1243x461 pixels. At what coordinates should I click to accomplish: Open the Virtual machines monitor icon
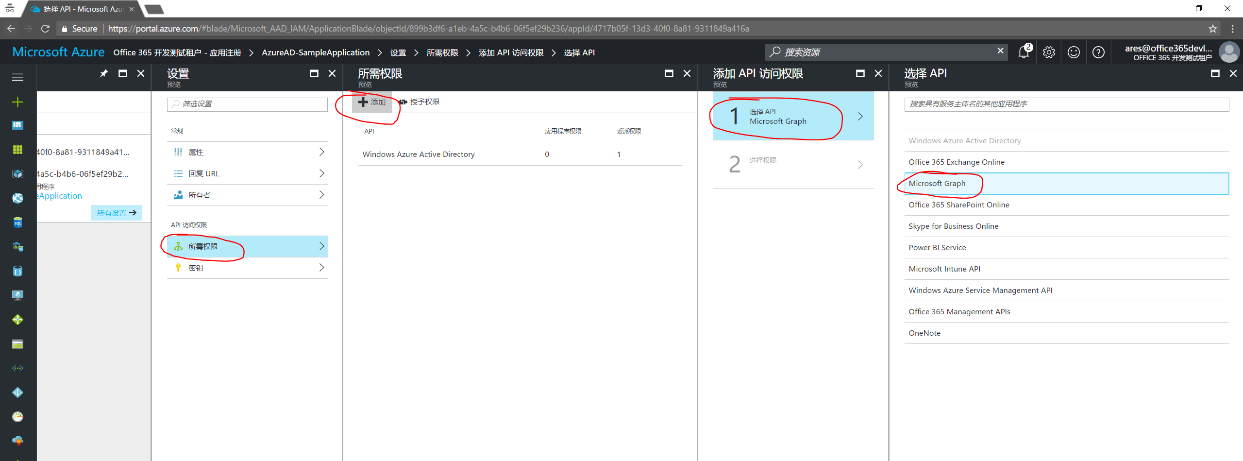point(17,295)
